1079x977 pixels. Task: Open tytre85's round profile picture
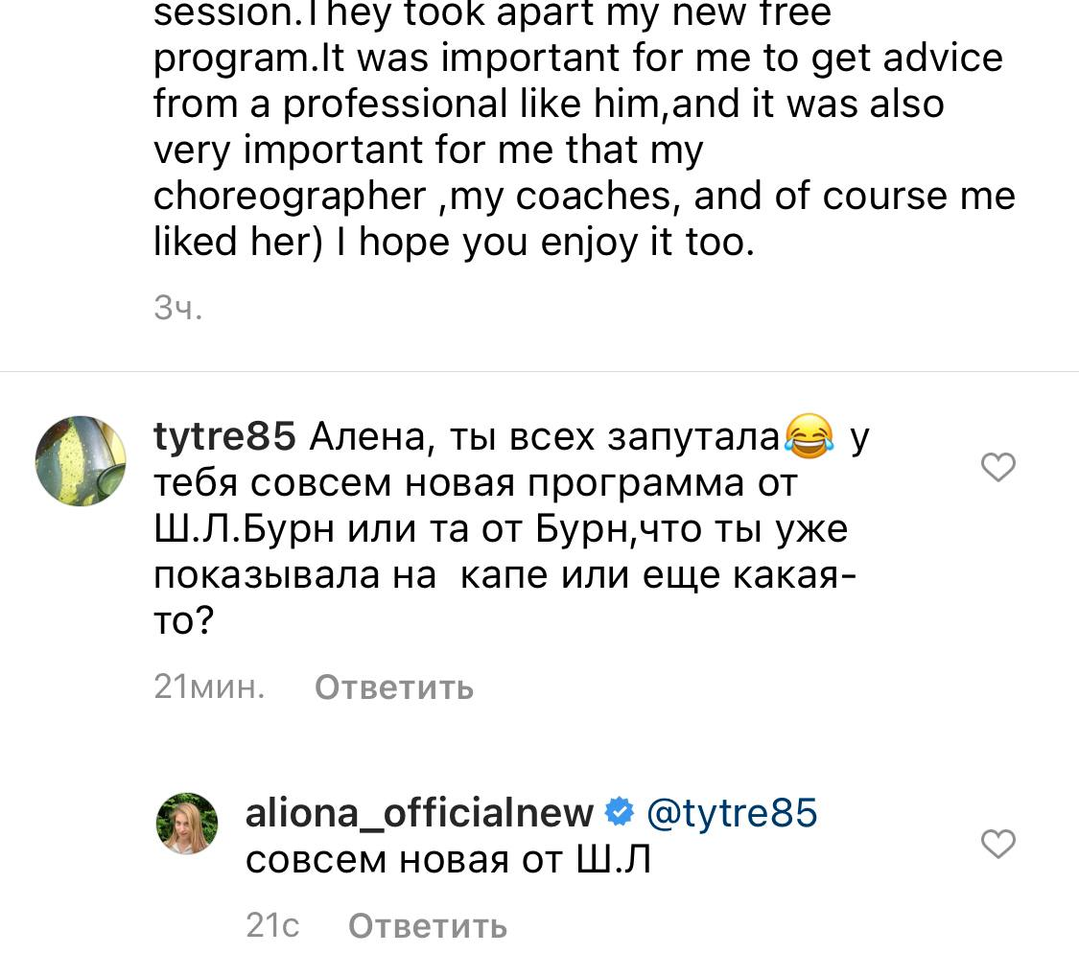click(x=82, y=461)
